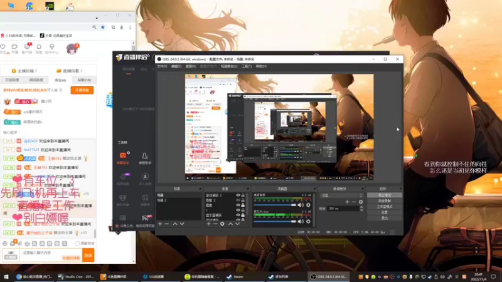The width and height of the screenshot is (502, 282).
Task: Check the 屏蔽特效 checkbox in chat
Action: tap(77, 243)
